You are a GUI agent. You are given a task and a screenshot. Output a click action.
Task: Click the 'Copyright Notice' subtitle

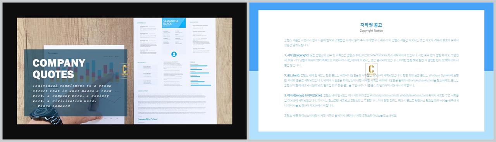click(371, 31)
